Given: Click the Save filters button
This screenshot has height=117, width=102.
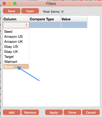Looking at the screenshot, I should pos(12,11).
